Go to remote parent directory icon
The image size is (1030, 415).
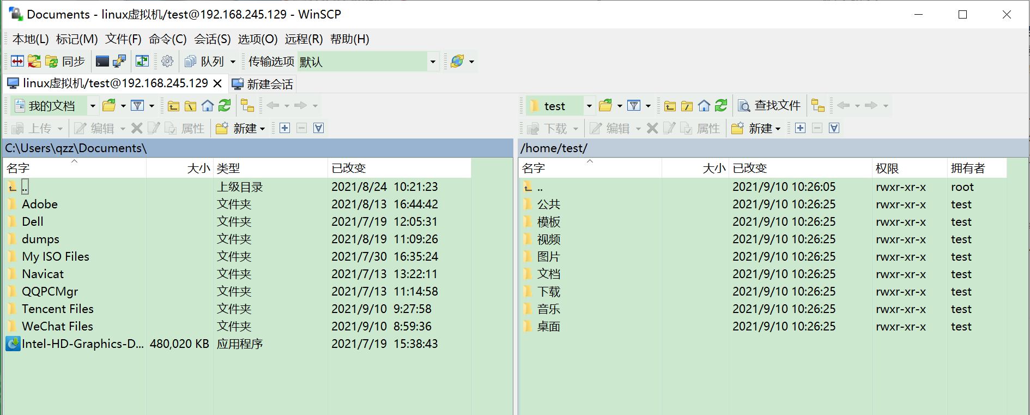(x=670, y=106)
